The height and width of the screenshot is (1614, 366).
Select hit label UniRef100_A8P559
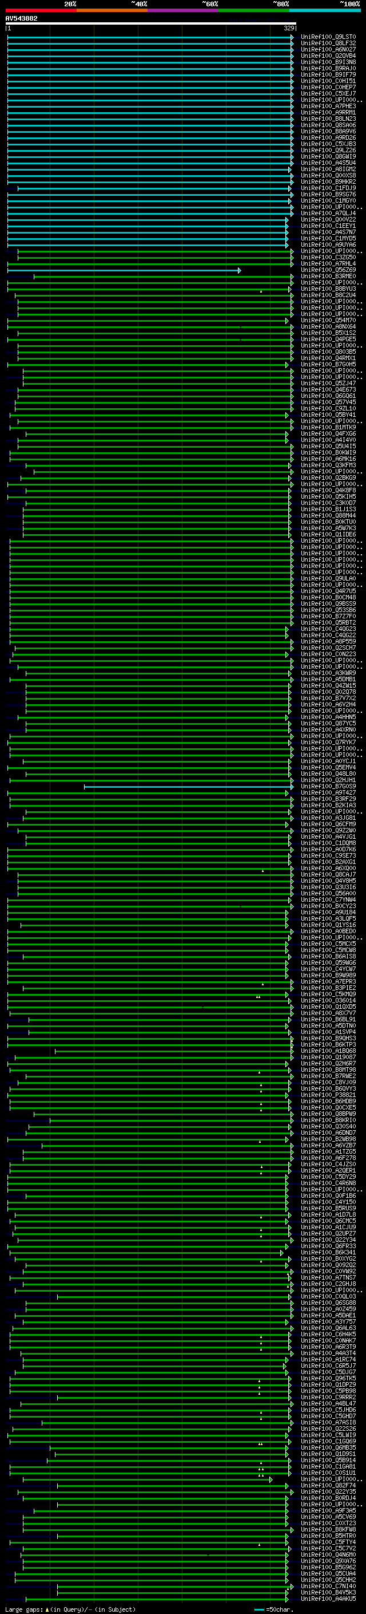click(328, 642)
